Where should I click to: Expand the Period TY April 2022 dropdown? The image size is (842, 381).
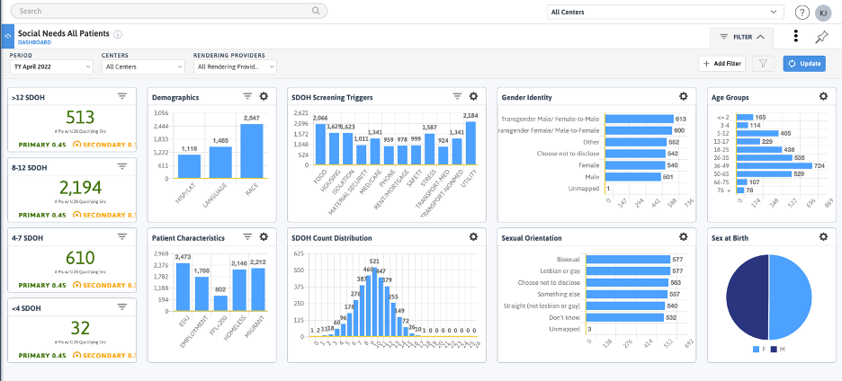tap(51, 66)
